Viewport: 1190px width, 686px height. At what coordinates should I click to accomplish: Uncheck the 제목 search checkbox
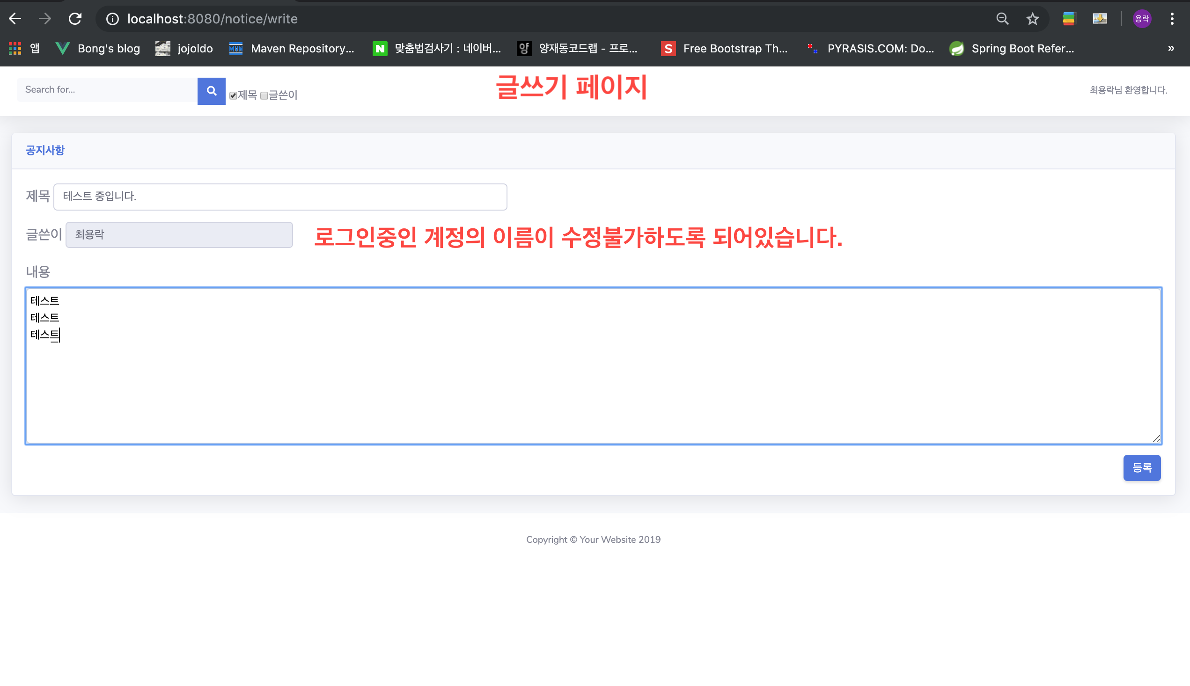coord(233,95)
